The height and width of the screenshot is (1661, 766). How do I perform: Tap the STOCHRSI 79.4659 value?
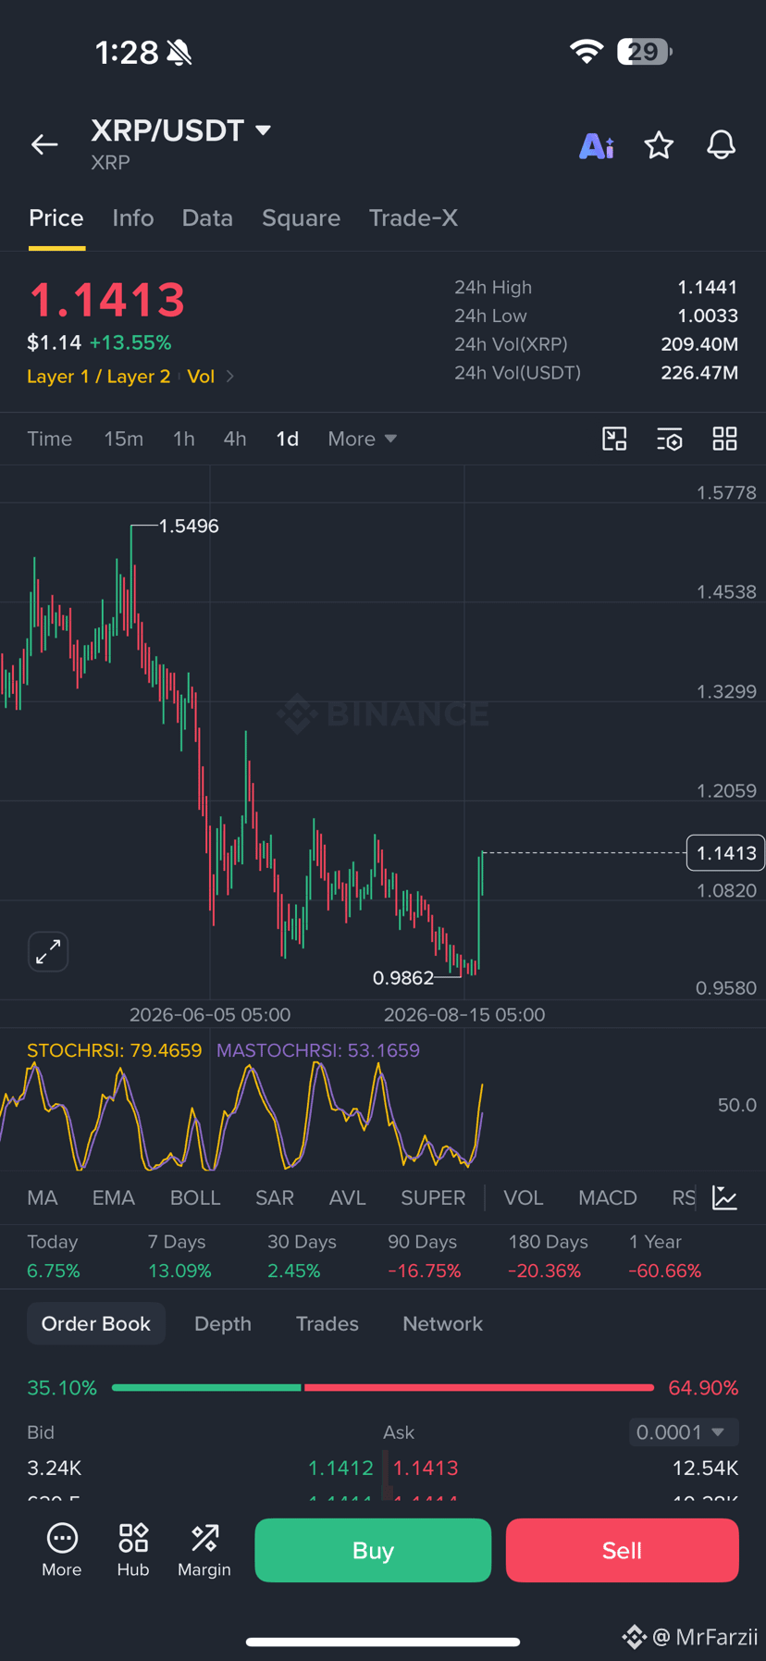(x=115, y=1050)
